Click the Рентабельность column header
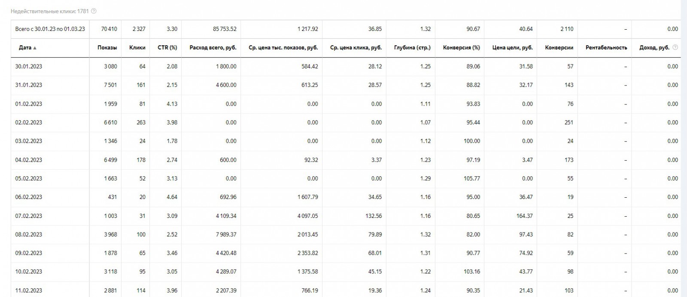Viewport: 687px width, 297px height. [606, 48]
